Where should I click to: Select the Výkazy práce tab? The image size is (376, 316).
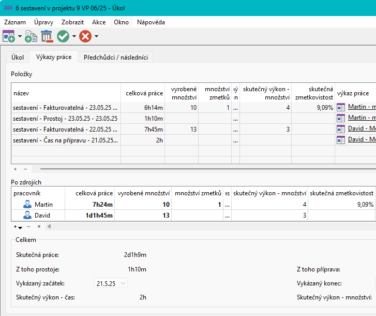[x=54, y=57]
